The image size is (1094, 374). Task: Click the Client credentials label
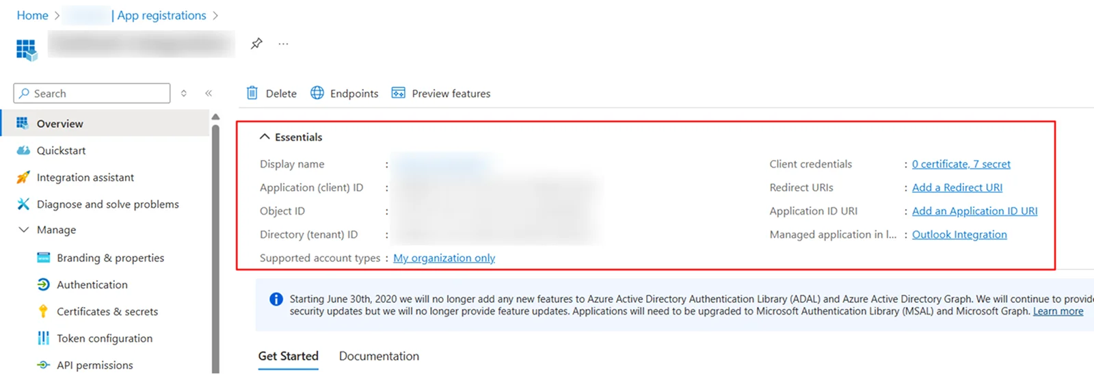click(810, 164)
